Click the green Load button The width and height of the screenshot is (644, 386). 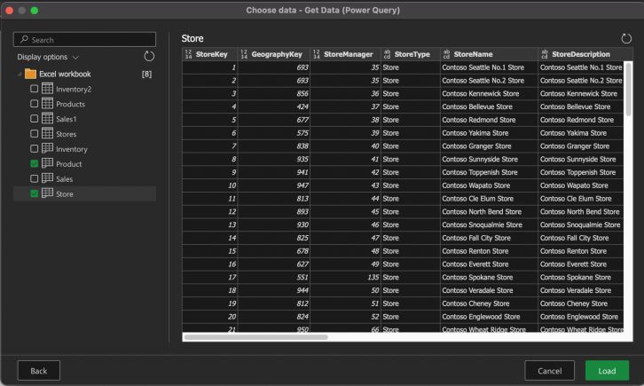coord(607,371)
